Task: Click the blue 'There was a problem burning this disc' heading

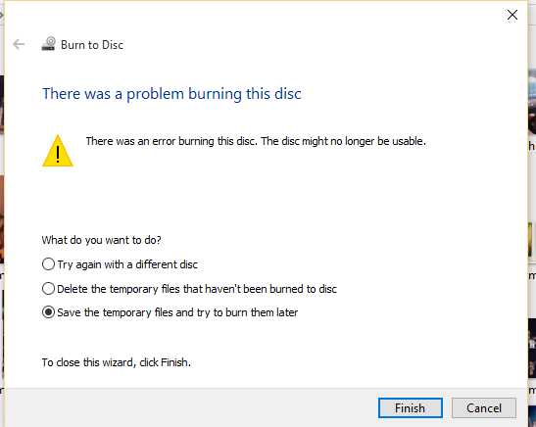Action: coord(171,94)
